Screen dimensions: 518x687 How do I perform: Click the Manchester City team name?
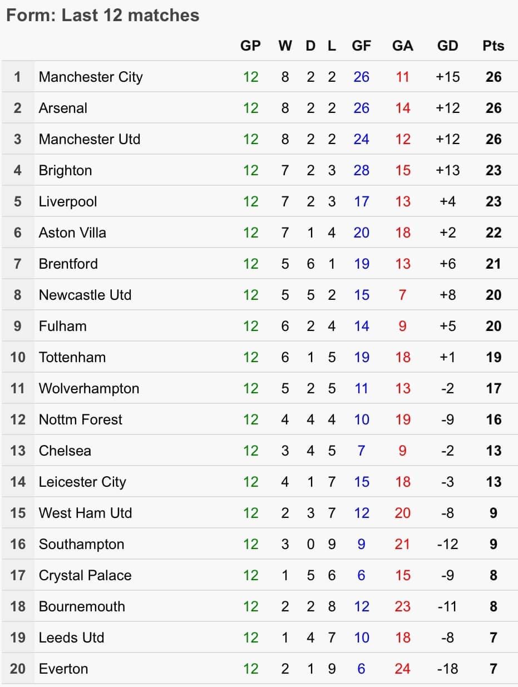(91, 77)
